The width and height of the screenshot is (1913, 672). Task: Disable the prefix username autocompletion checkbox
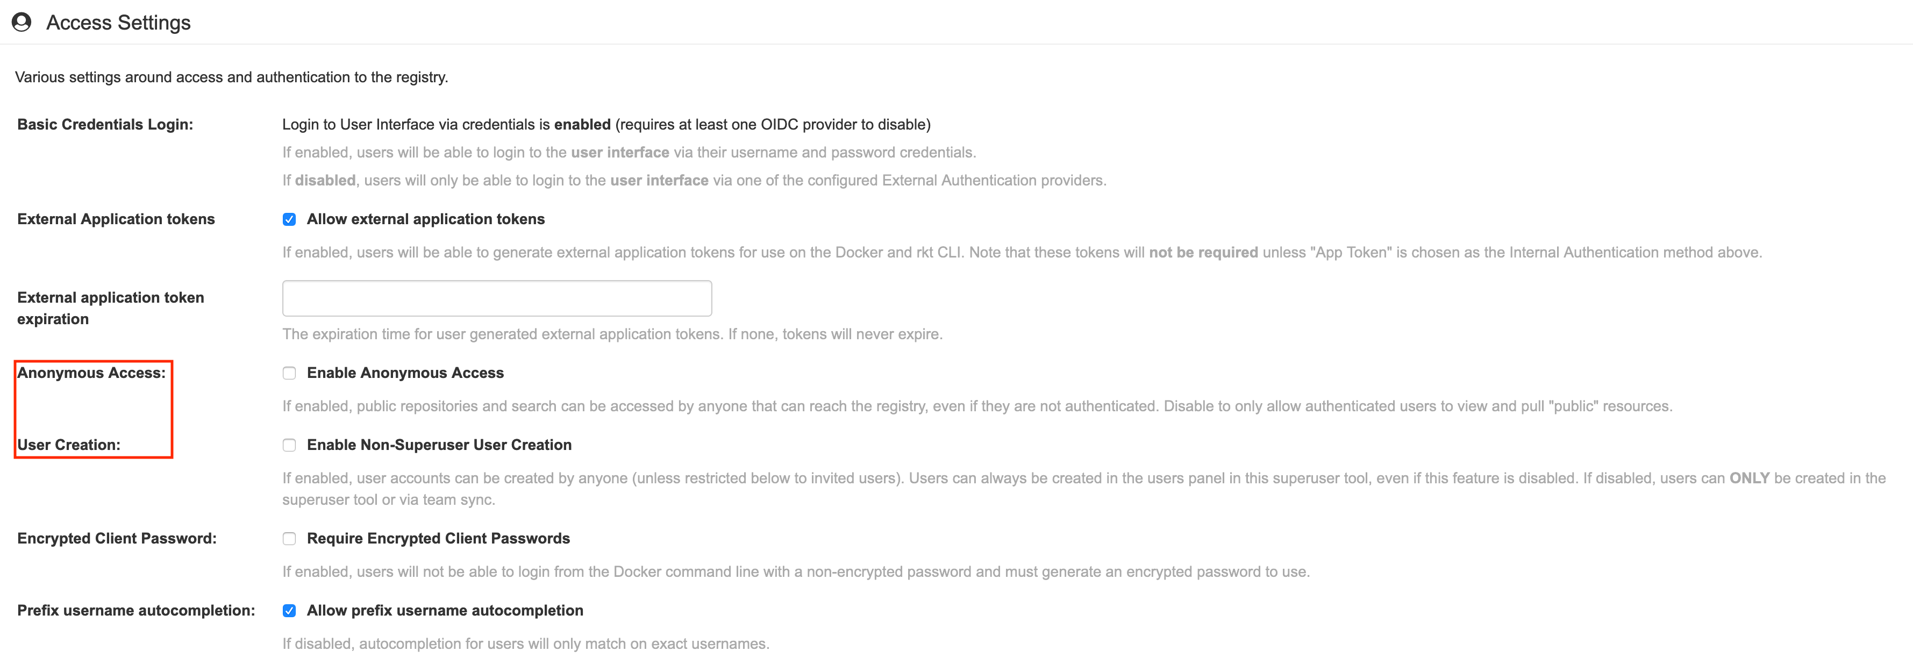pyautogui.click(x=289, y=610)
